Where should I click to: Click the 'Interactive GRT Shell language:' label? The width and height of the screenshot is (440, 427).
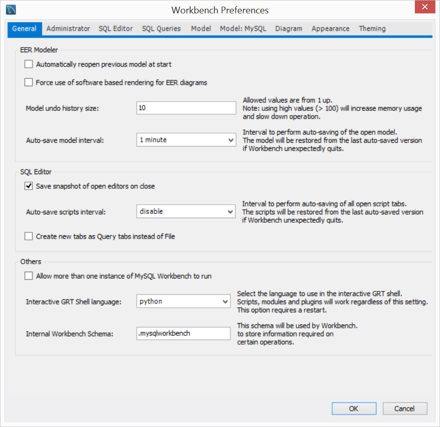pos(73,302)
